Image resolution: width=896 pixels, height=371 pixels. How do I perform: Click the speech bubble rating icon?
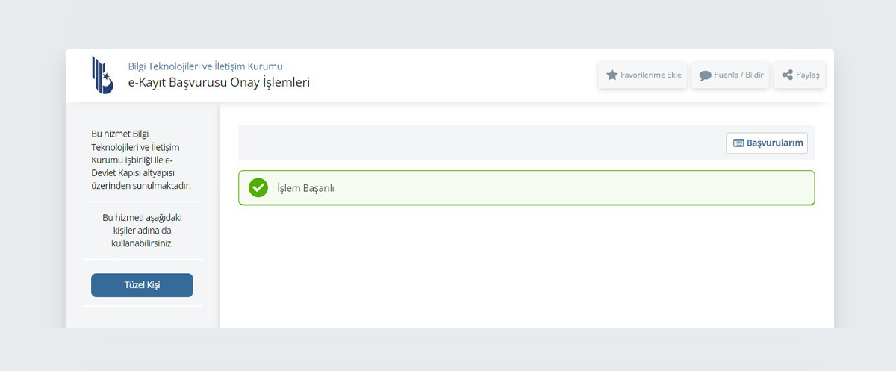[705, 75]
